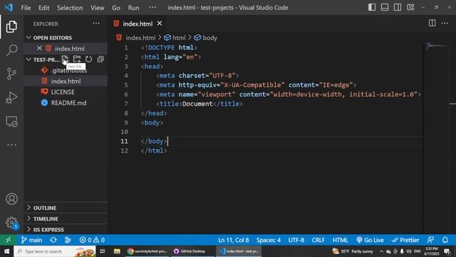The height and width of the screenshot is (257, 456).
Task: Open the Edit menu
Action: [43, 8]
